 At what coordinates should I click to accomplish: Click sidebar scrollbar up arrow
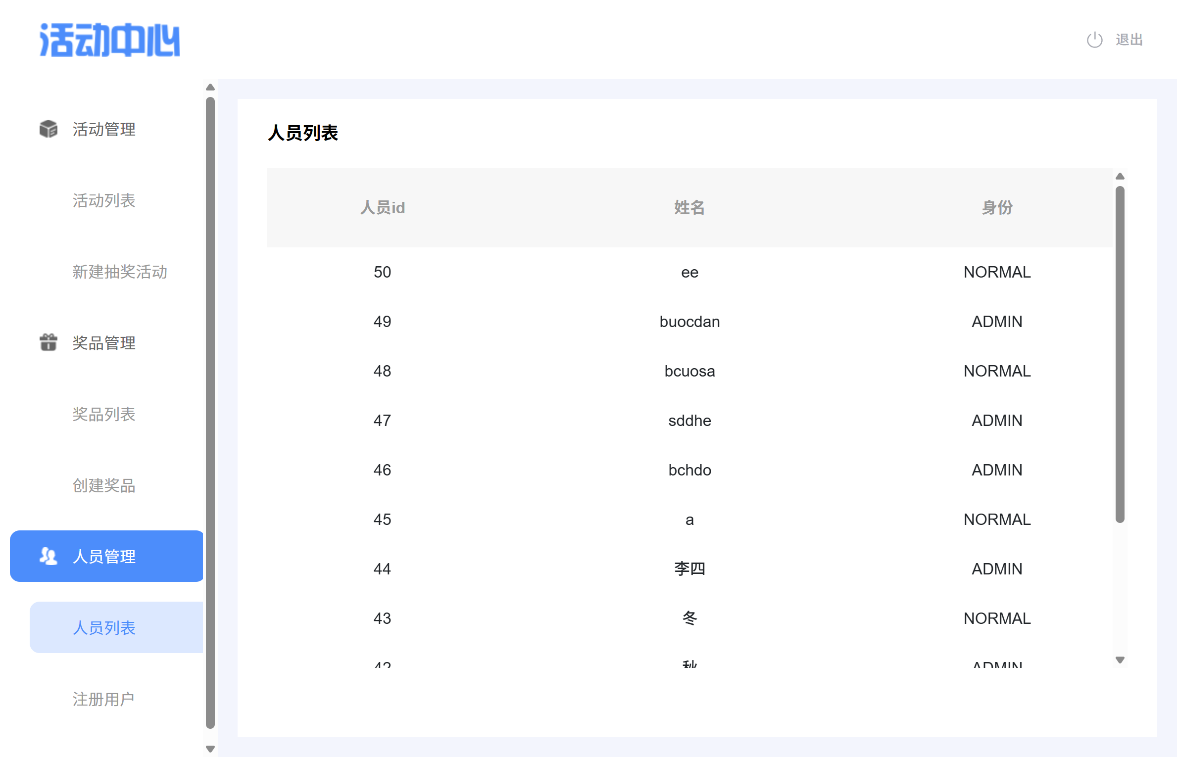210,87
